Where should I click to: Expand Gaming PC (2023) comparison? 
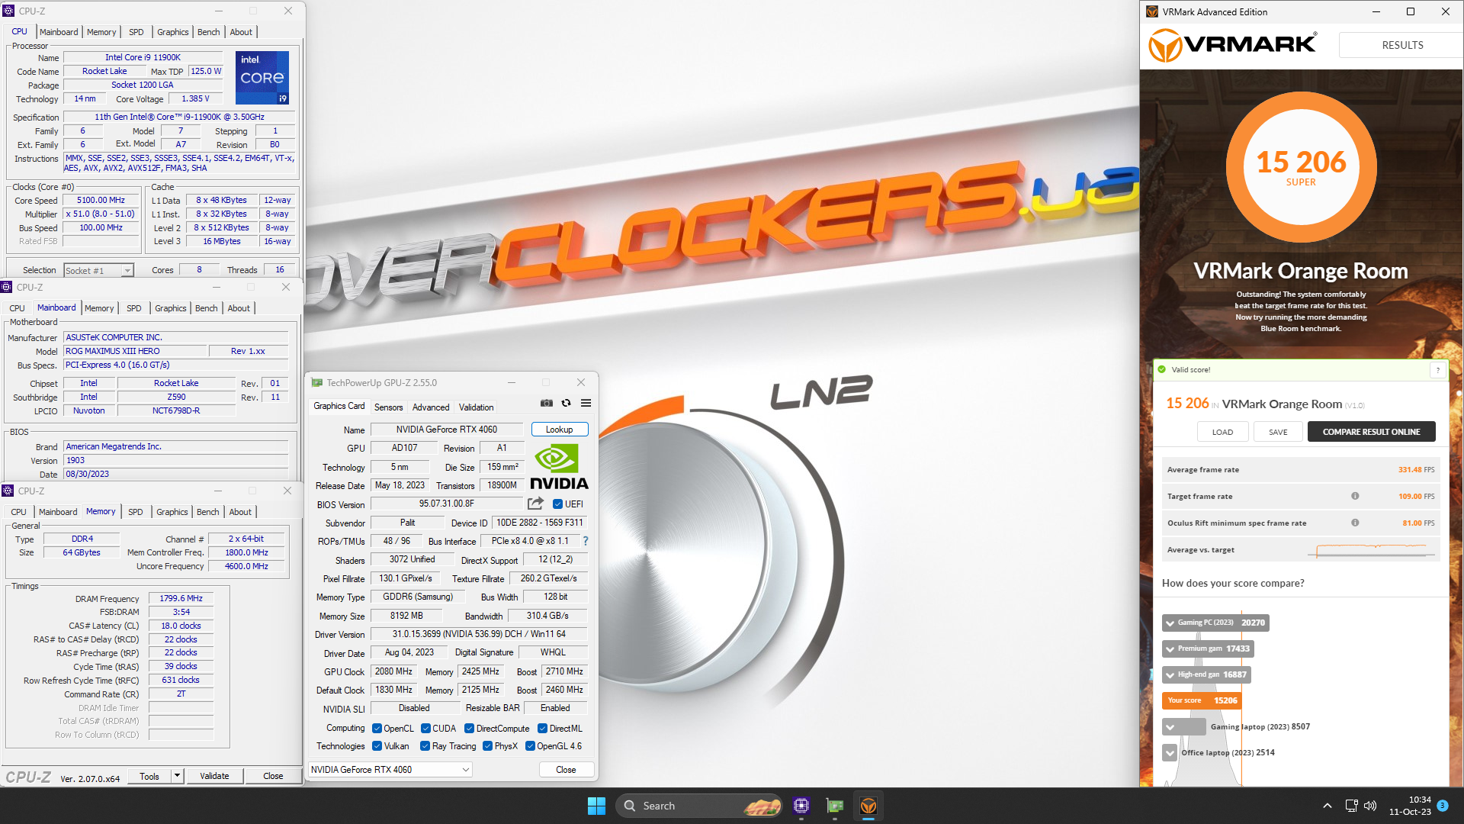1170,623
